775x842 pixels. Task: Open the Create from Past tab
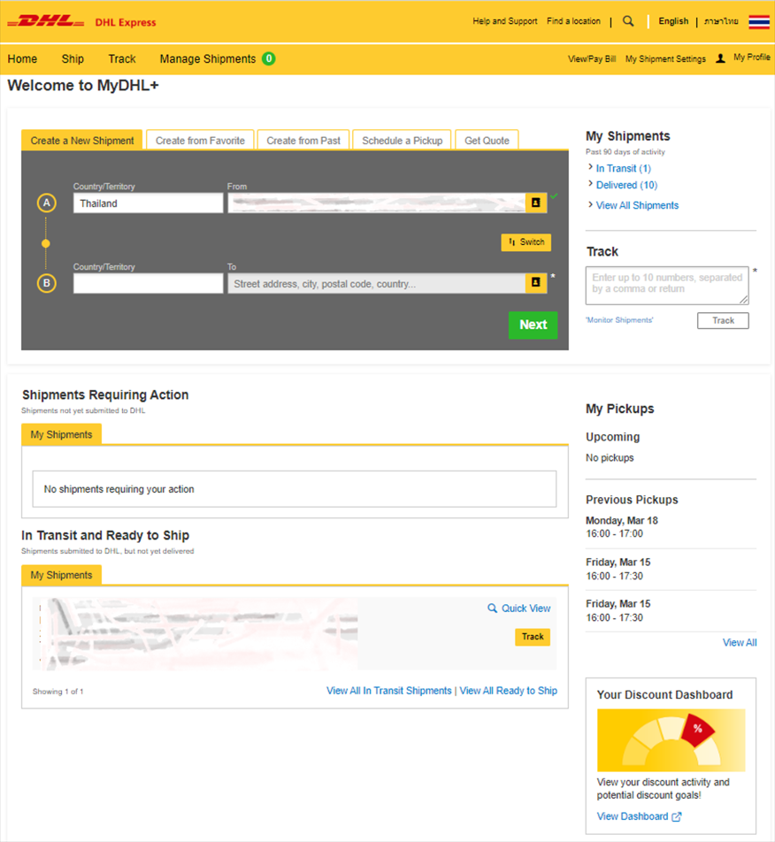pyautogui.click(x=303, y=140)
